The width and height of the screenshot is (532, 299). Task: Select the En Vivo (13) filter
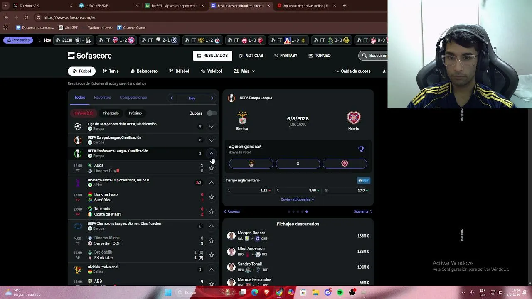pyautogui.click(x=84, y=113)
